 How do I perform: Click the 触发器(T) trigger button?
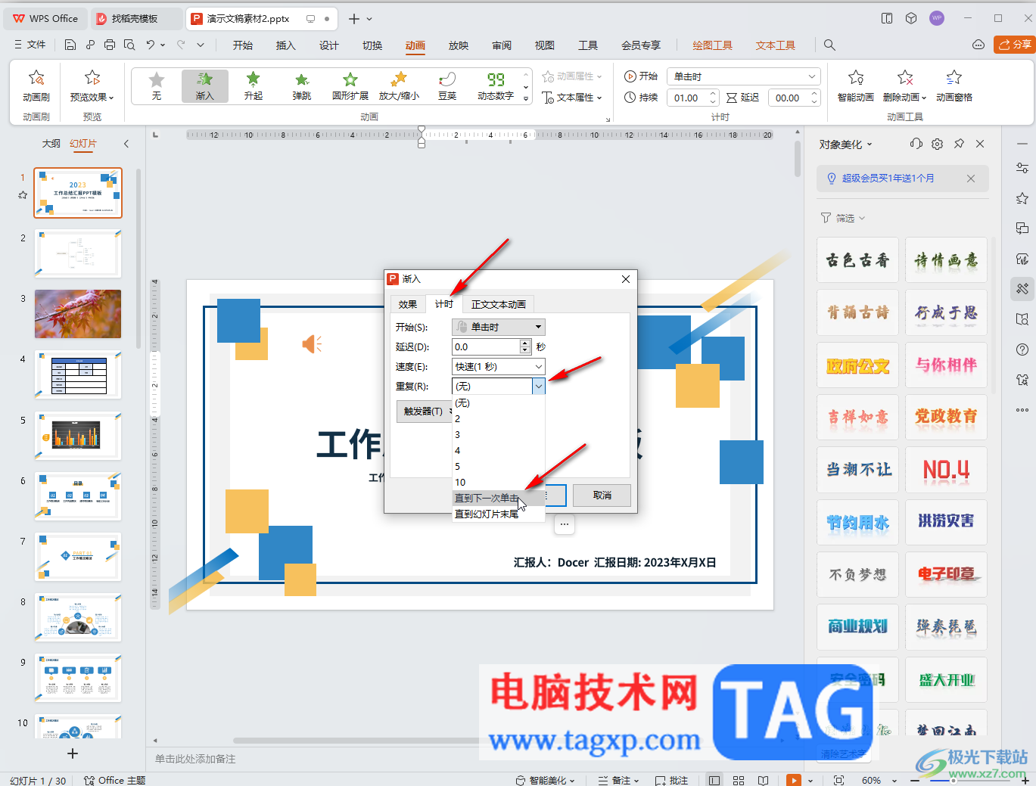point(424,411)
